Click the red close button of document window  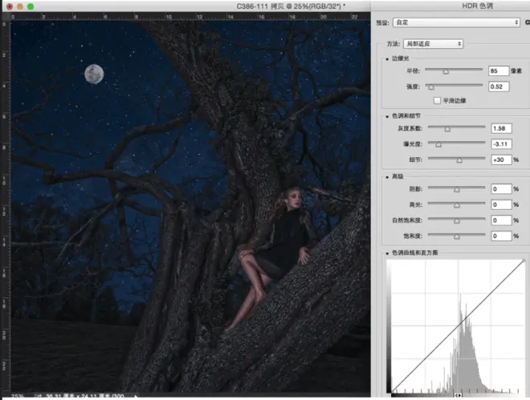point(10,6)
